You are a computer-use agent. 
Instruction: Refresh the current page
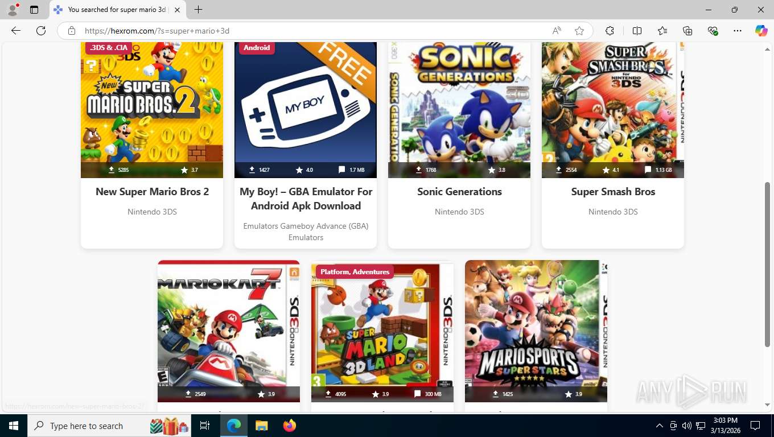(41, 31)
